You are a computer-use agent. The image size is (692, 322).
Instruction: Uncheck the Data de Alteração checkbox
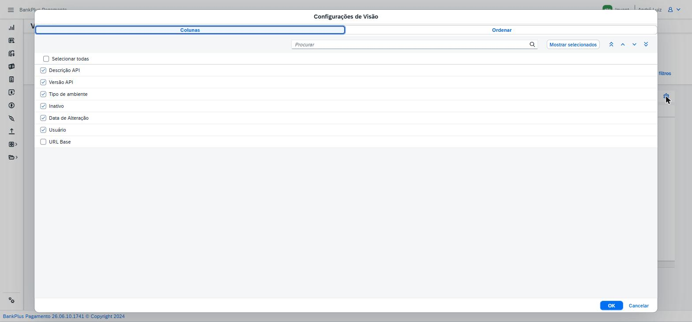[x=43, y=118]
